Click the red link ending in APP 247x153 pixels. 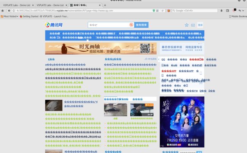[169, 71]
